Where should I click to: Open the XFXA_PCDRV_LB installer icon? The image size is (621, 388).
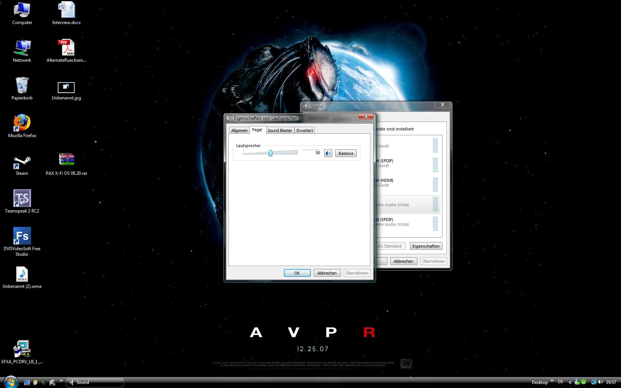point(22,352)
